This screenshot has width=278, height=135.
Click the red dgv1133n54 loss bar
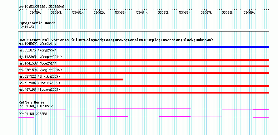click(x=144, y=60)
